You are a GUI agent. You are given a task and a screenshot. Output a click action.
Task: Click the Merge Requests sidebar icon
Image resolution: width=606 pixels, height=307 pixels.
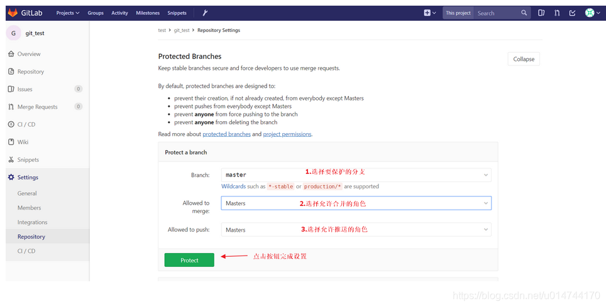[11, 107]
